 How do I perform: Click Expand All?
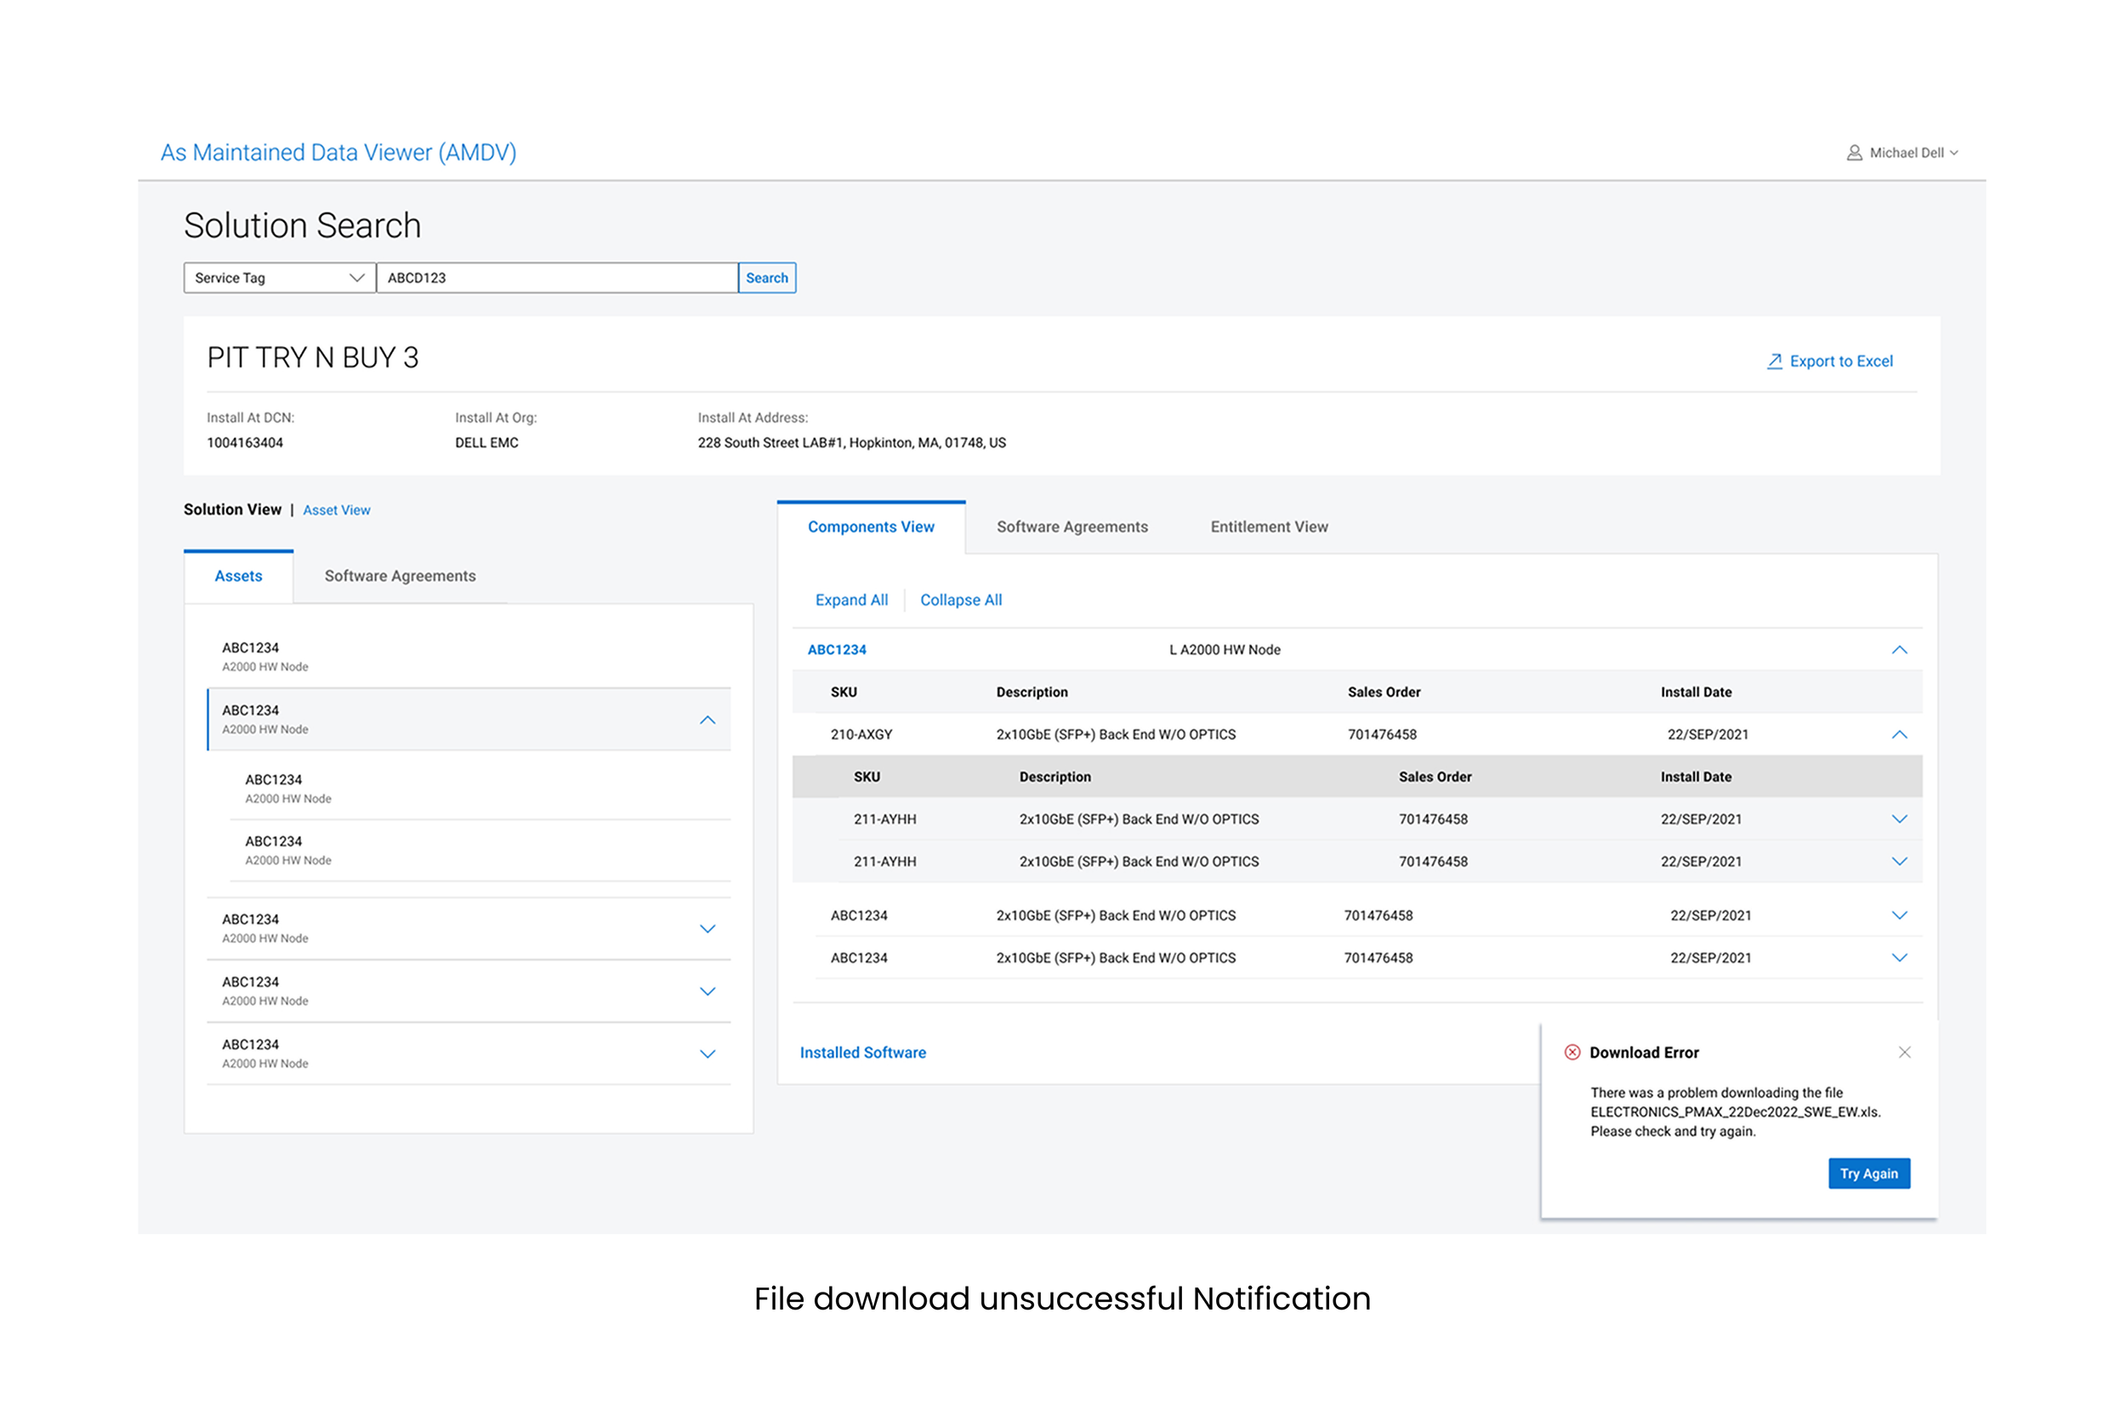point(851,600)
